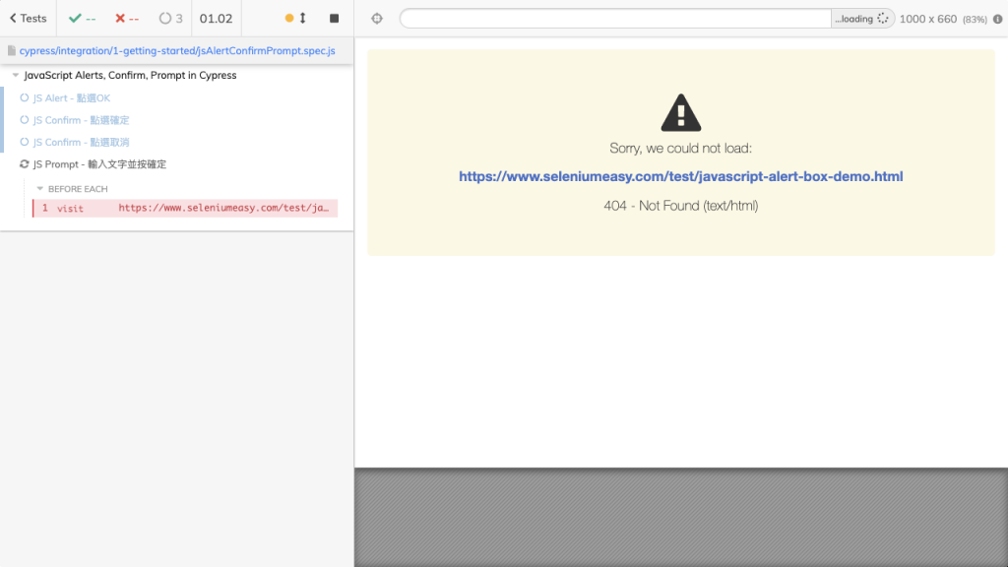1008x567 pixels.
Task: Click the visit command URL text
Action: (223, 208)
